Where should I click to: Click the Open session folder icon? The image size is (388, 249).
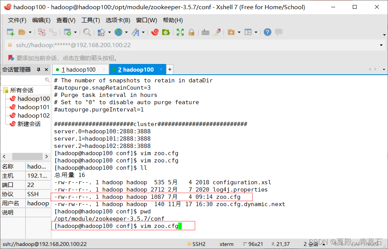[x=22, y=32]
